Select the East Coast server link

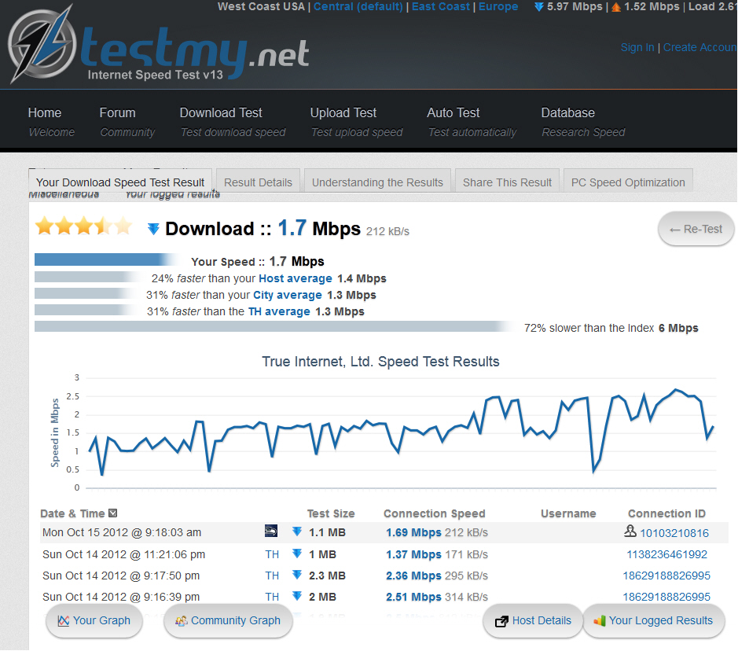441,6
